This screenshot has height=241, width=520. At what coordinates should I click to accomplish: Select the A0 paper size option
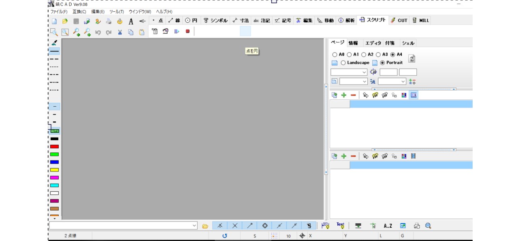[x=335, y=55]
